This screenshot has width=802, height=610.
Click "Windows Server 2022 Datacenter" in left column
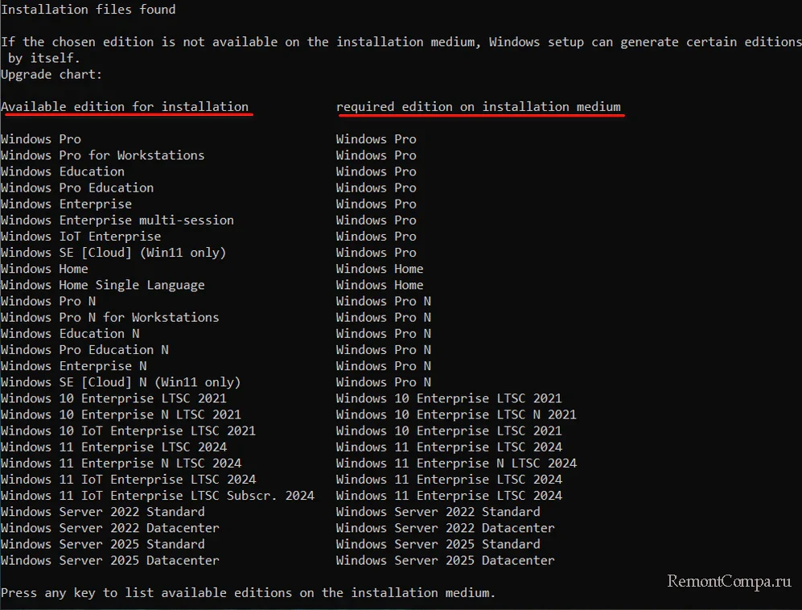[x=109, y=528]
